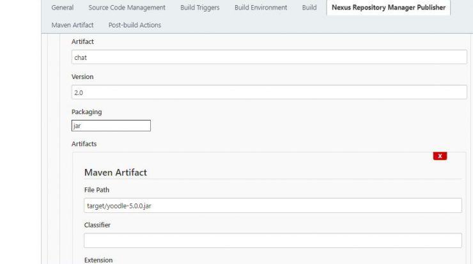Jump to the Build tab
473x264 pixels.
[x=309, y=8]
